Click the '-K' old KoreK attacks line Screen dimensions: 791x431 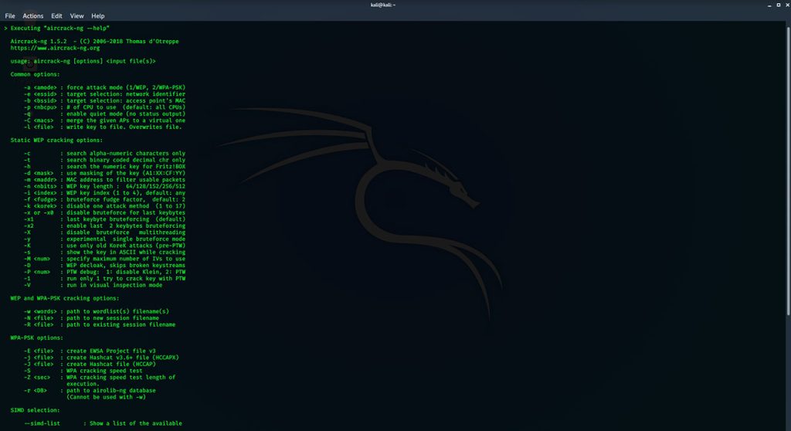pos(104,246)
